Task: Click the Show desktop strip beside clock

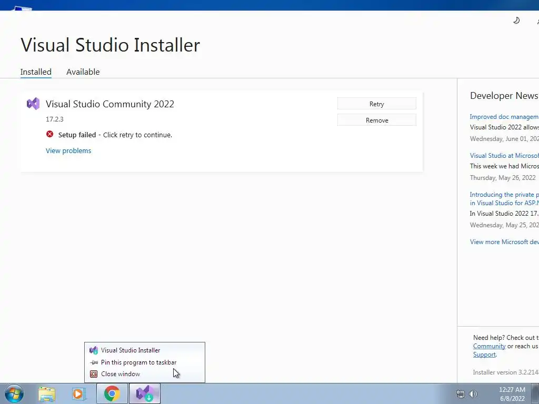Action: 535,393
